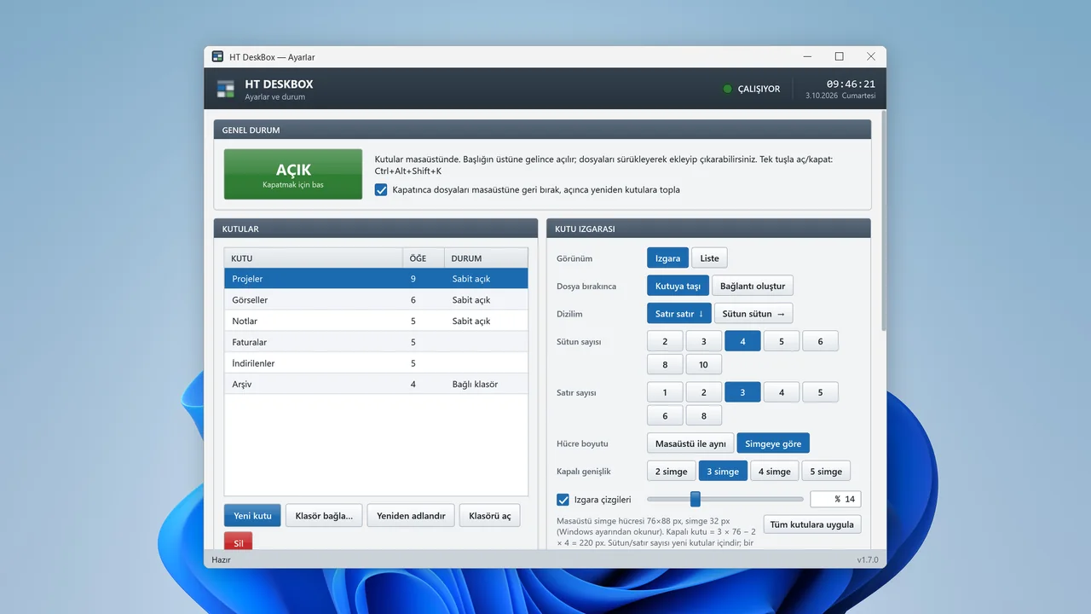Select the Arşiv row
1091x614 pixels.
[x=376, y=384]
